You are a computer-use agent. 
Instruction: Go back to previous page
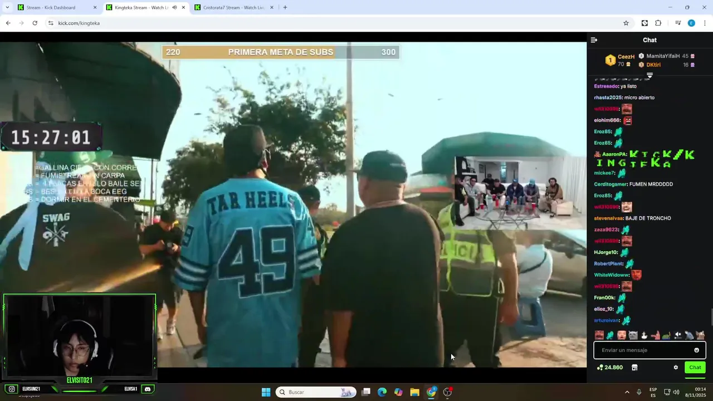[x=8, y=23]
